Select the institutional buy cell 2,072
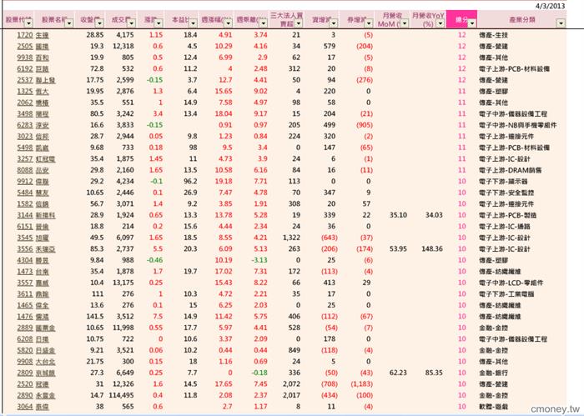Image resolution: width=584 pixels, height=416 pixels. pyautogui.click(x=291, y=384)
